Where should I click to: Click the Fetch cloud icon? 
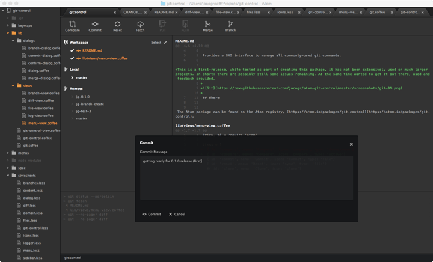click(140, 25)
